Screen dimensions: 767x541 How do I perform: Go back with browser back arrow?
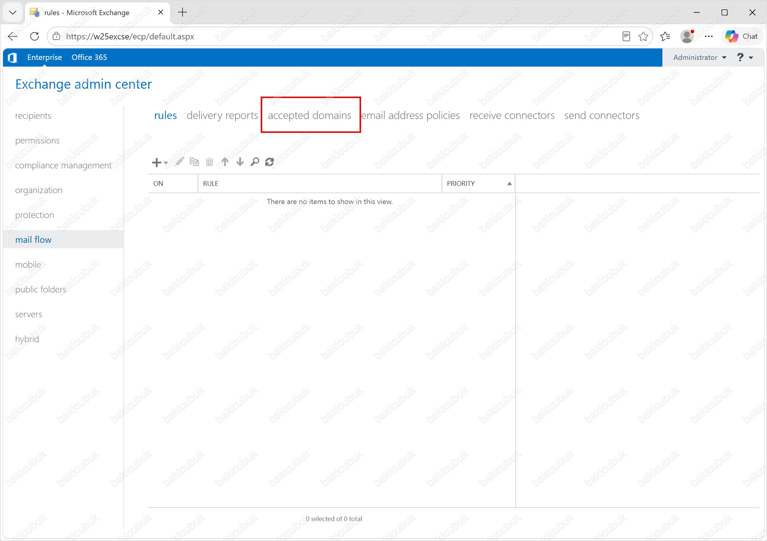point(13,36)
